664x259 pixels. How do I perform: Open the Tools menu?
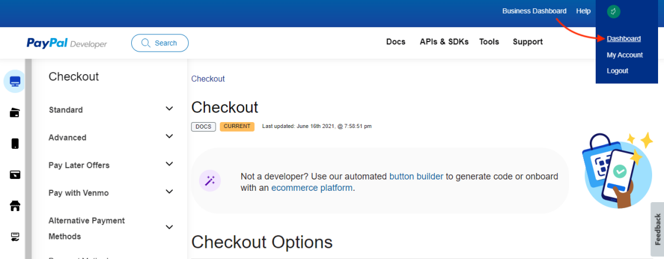pos(489,42)
